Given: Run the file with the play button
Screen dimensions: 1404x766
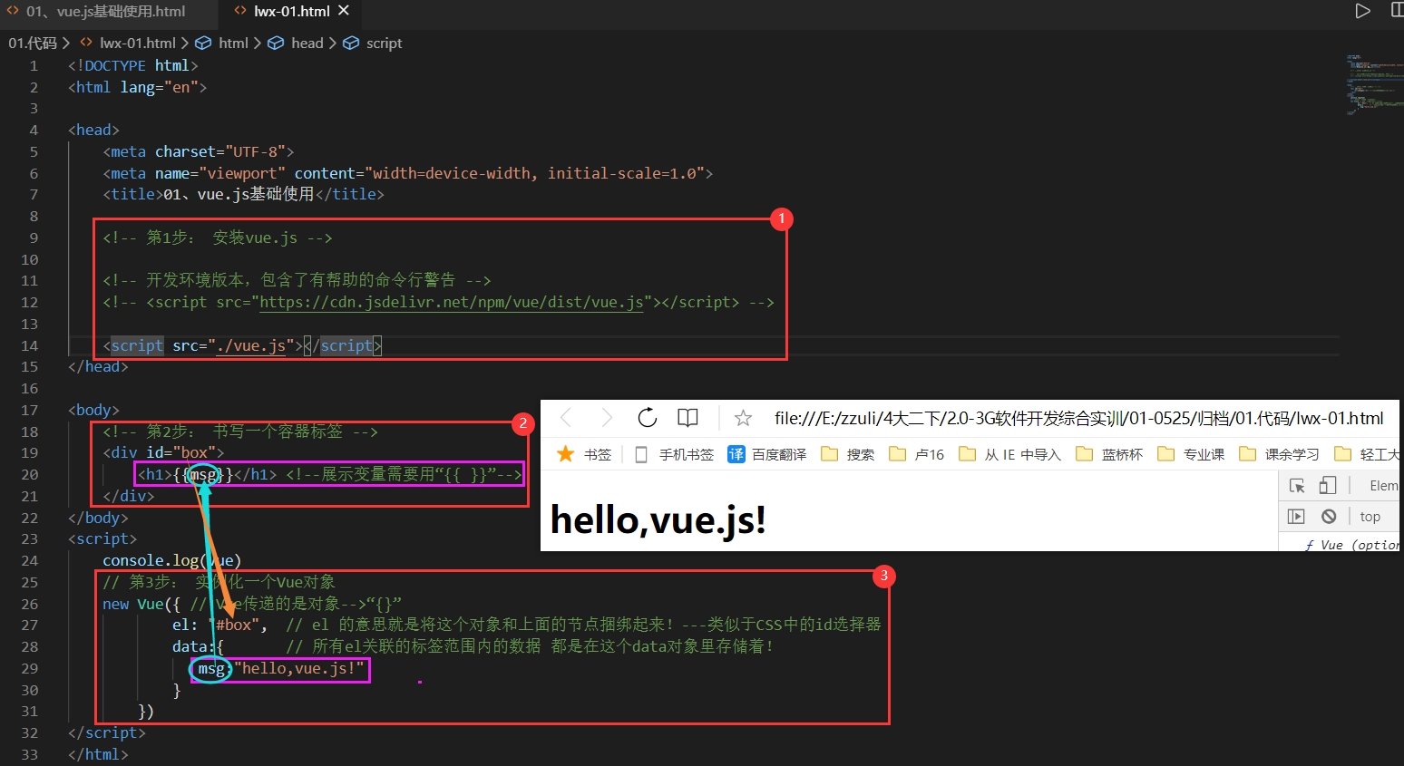Looking at the screenshot, I should (1362, 11).
